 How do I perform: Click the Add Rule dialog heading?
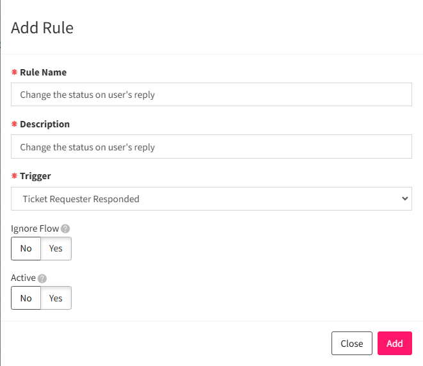(x=42, y=28)
